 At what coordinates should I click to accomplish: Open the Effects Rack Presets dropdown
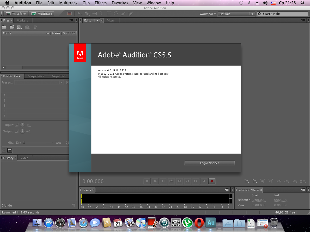click(39, 83)
